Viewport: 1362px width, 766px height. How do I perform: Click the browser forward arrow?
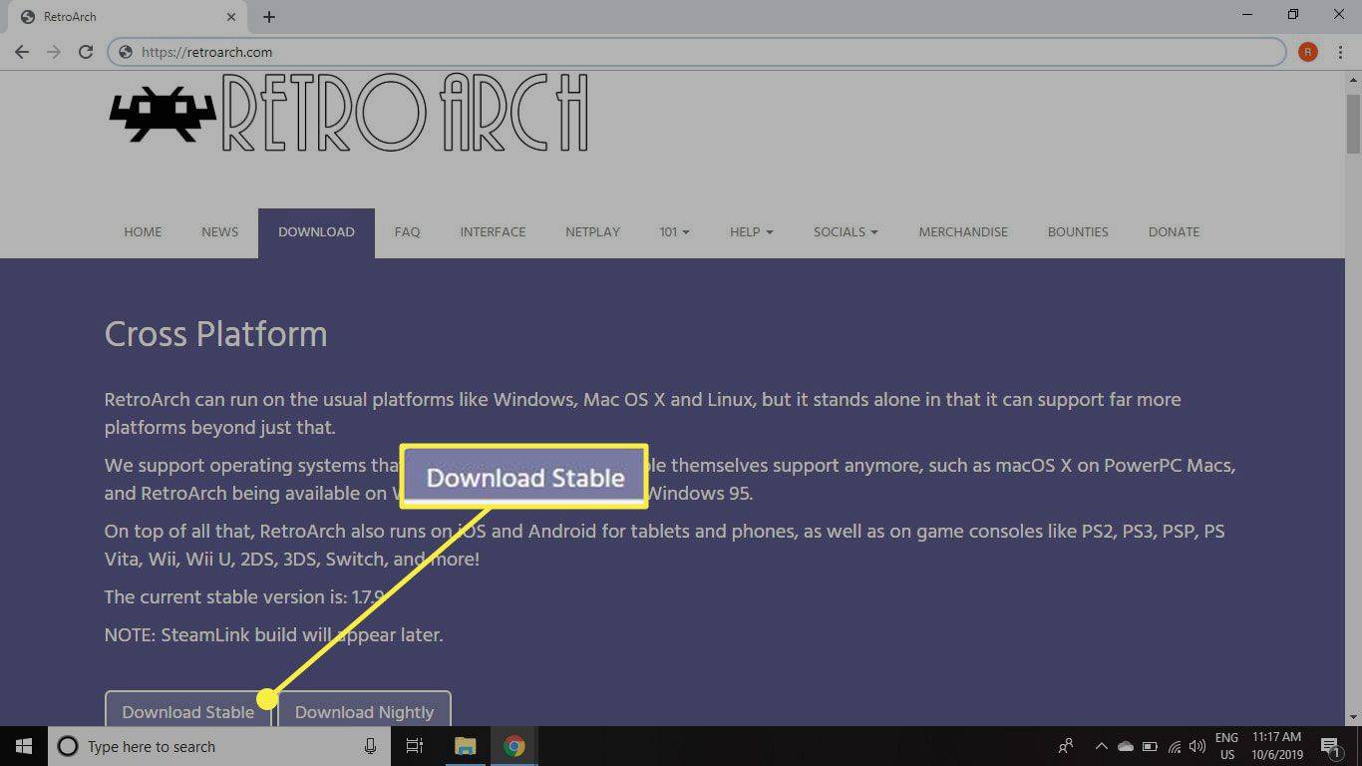tap(54, 52)
